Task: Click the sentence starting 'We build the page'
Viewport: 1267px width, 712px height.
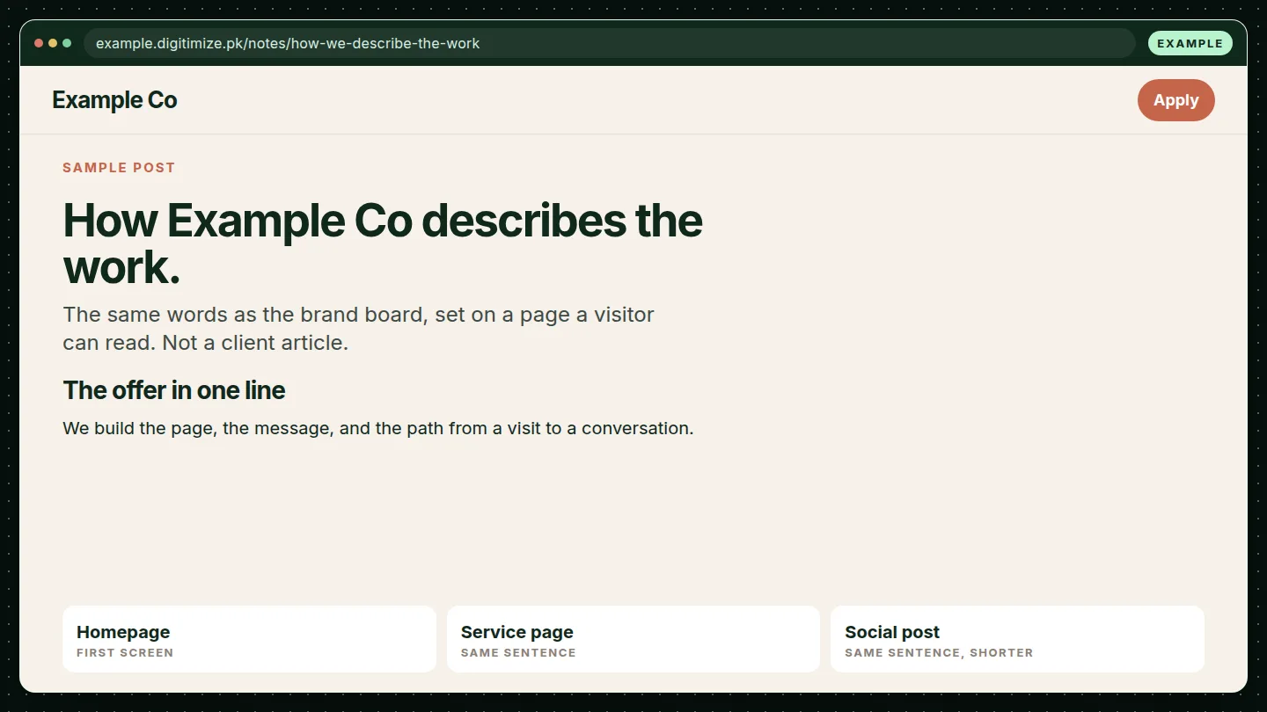Action: (x=378, y=429)
